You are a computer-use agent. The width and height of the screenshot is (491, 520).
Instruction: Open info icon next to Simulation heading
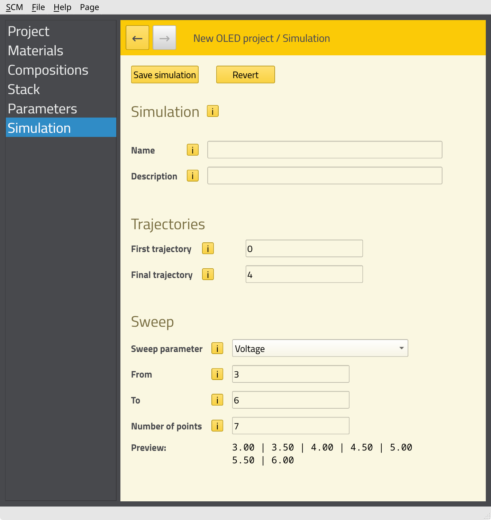tap(212, 111)
